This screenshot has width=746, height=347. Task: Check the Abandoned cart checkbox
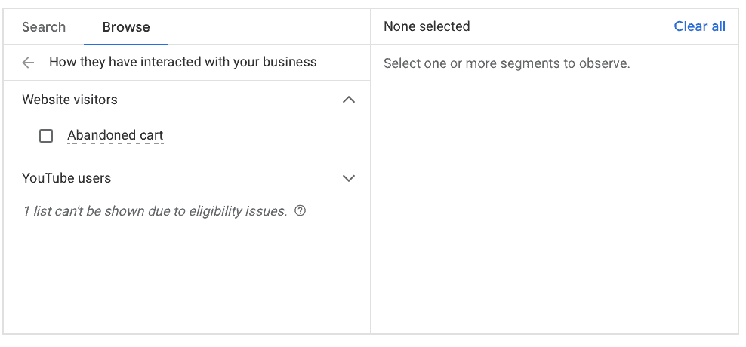tap(46, 136)
